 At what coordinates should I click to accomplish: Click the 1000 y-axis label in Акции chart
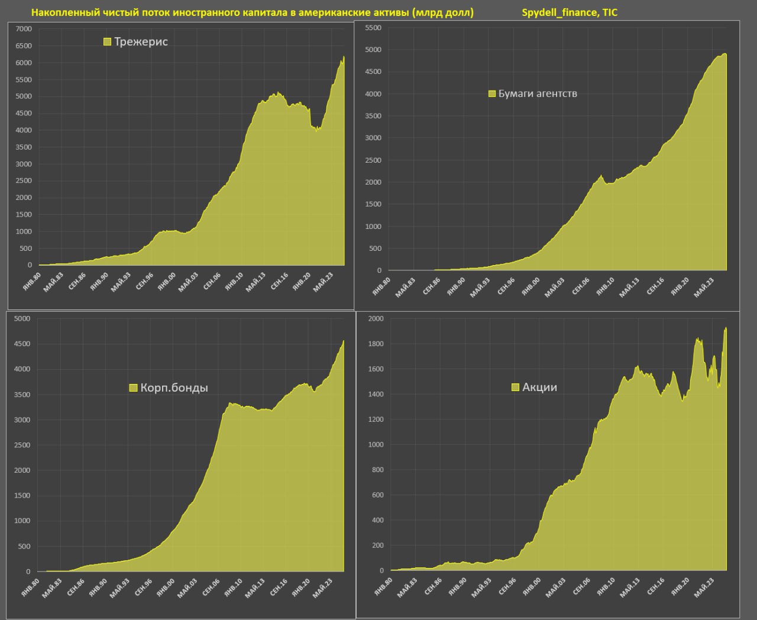tap(376, 445)
